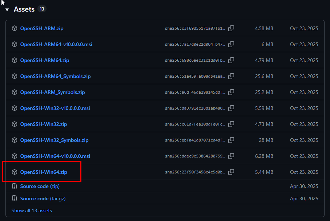Viewport: 330px width, 221px height.
Task: Select hash text sha256:ddec9c53864280759…
Action: [195, 156]
